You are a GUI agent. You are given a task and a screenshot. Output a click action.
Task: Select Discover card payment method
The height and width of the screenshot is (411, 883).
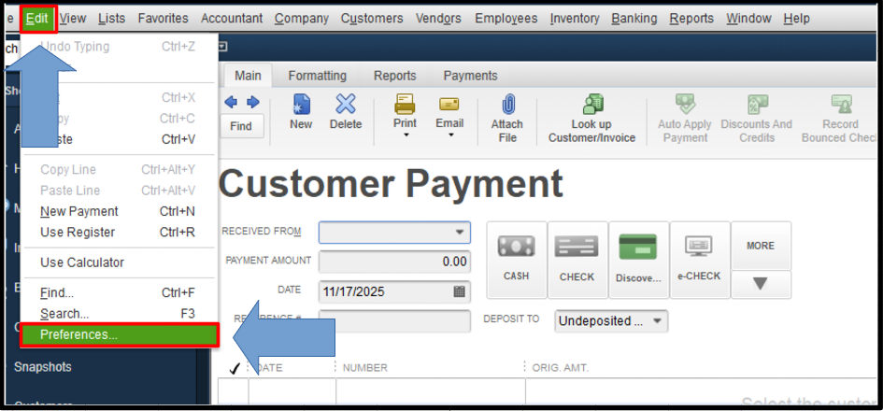coord(638,260)
